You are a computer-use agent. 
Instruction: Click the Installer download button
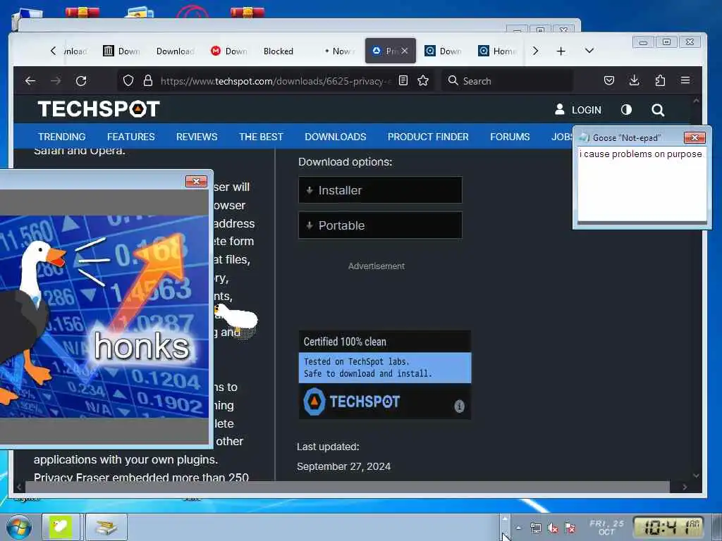(x=380, y=190)
